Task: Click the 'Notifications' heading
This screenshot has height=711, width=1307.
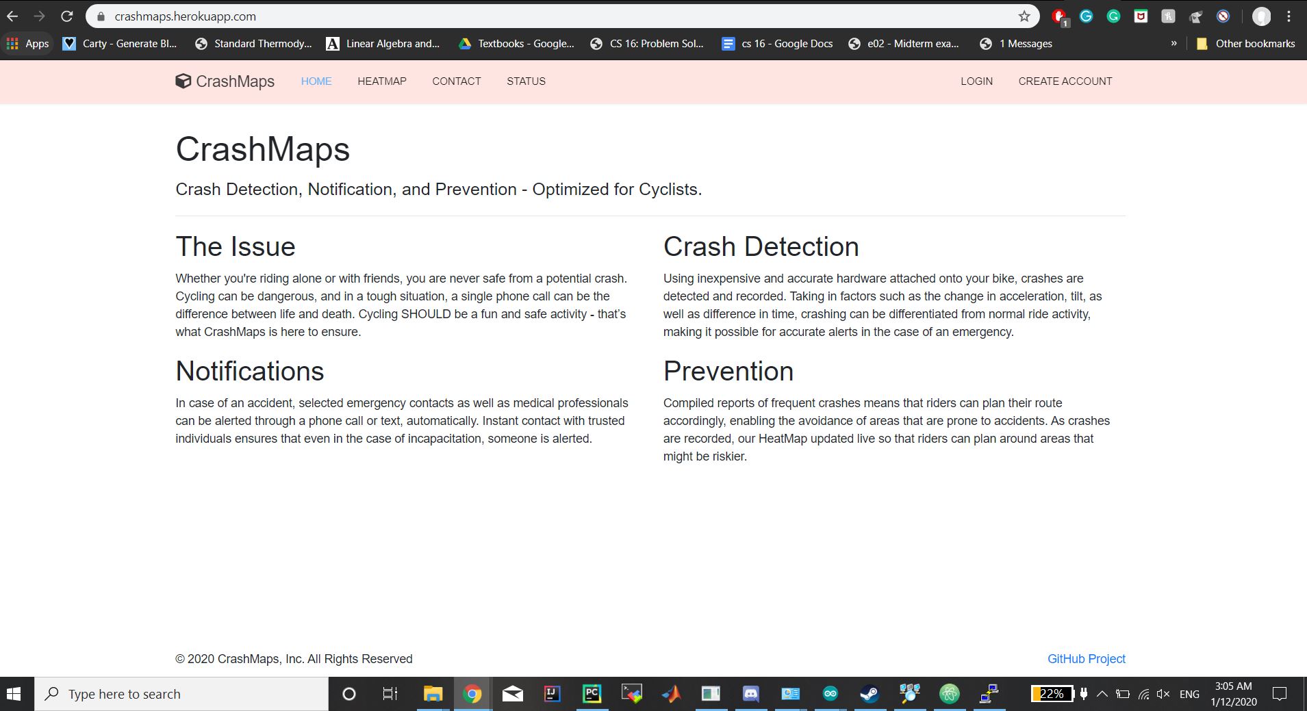Action: click(x=250, y=371)
